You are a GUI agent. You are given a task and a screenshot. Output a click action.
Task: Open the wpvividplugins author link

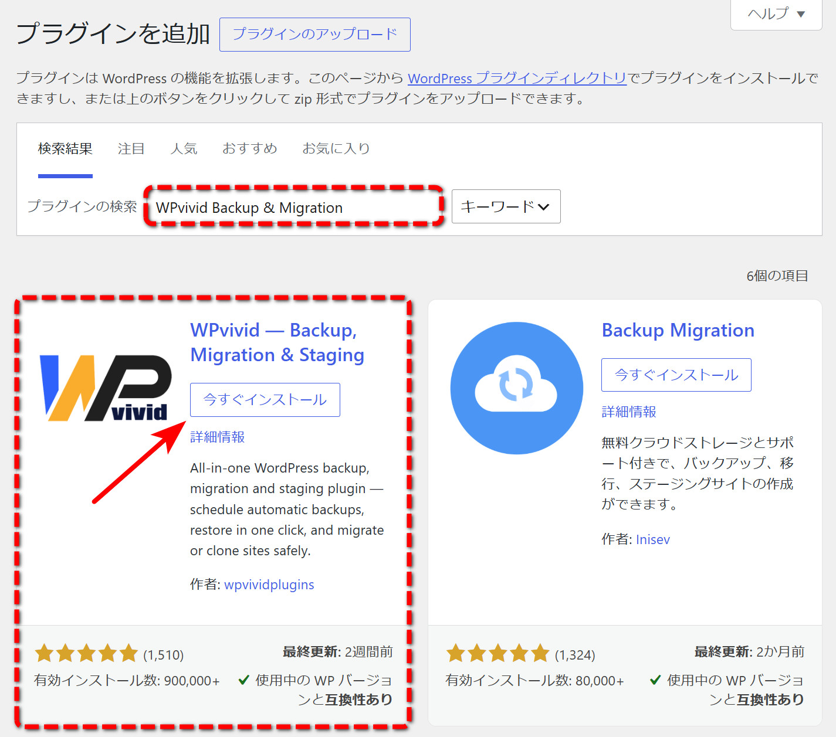(269, 585)
